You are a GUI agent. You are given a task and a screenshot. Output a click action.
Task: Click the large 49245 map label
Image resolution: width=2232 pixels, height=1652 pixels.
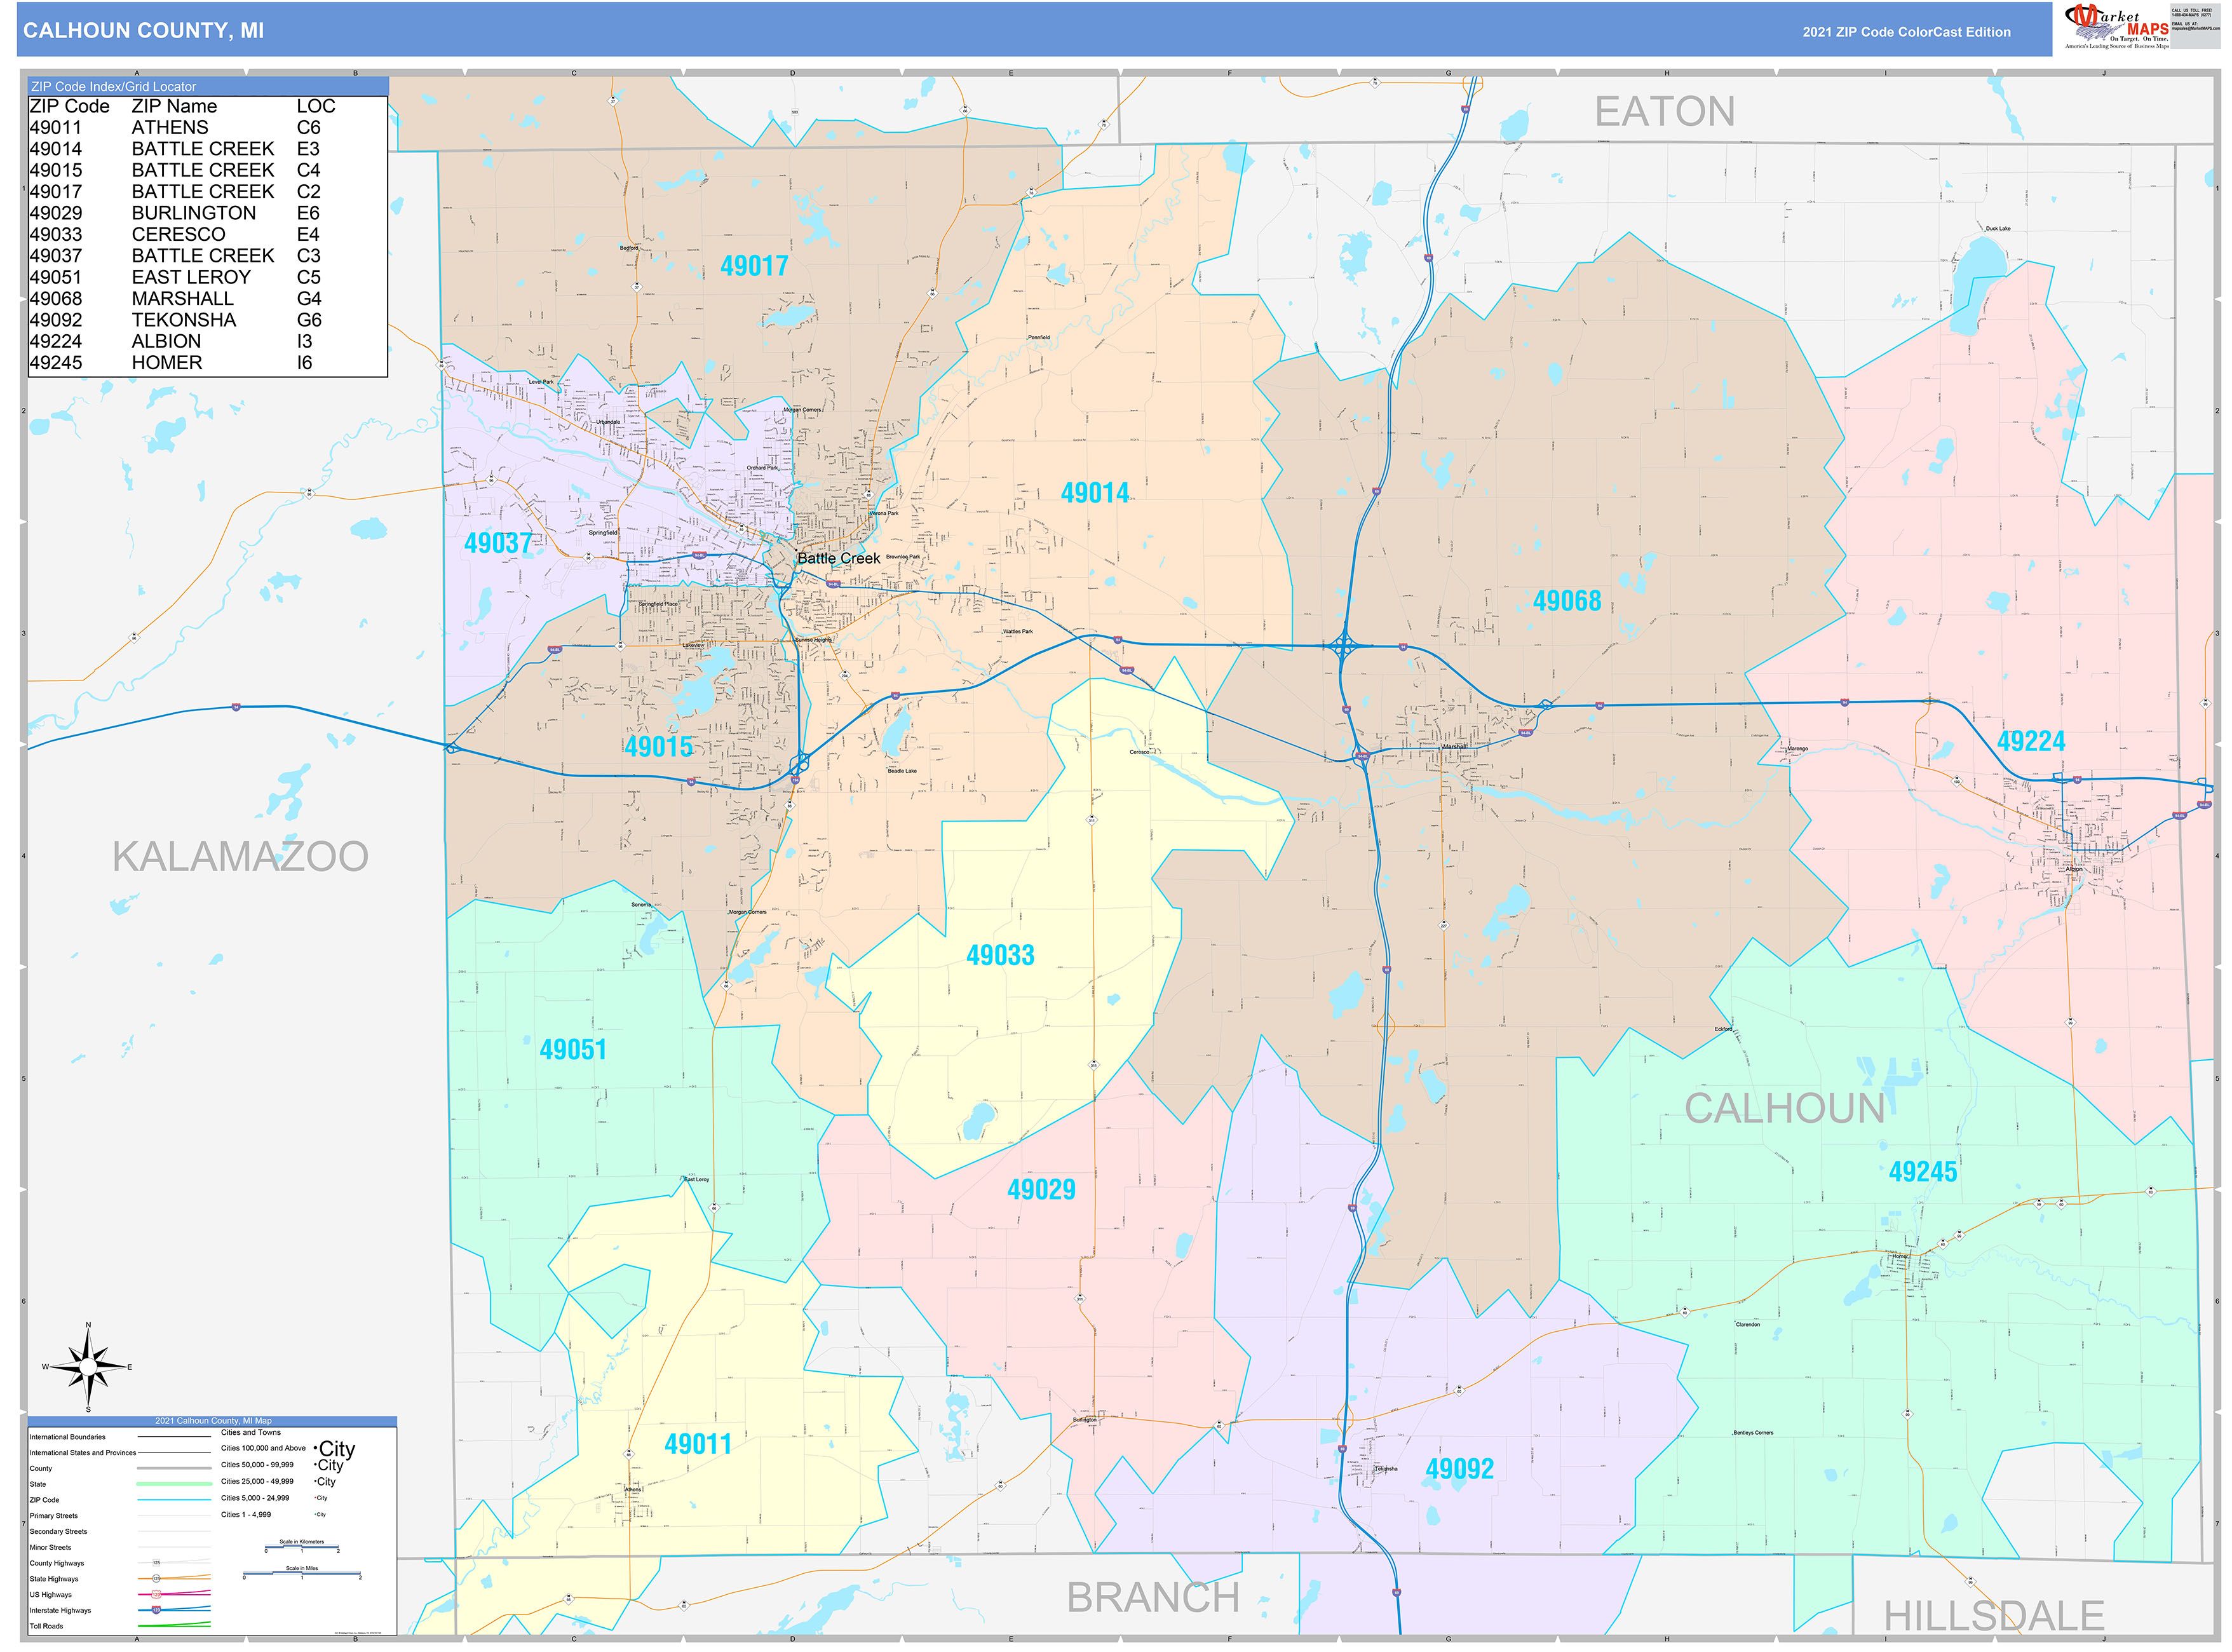pos(1922,1172)
